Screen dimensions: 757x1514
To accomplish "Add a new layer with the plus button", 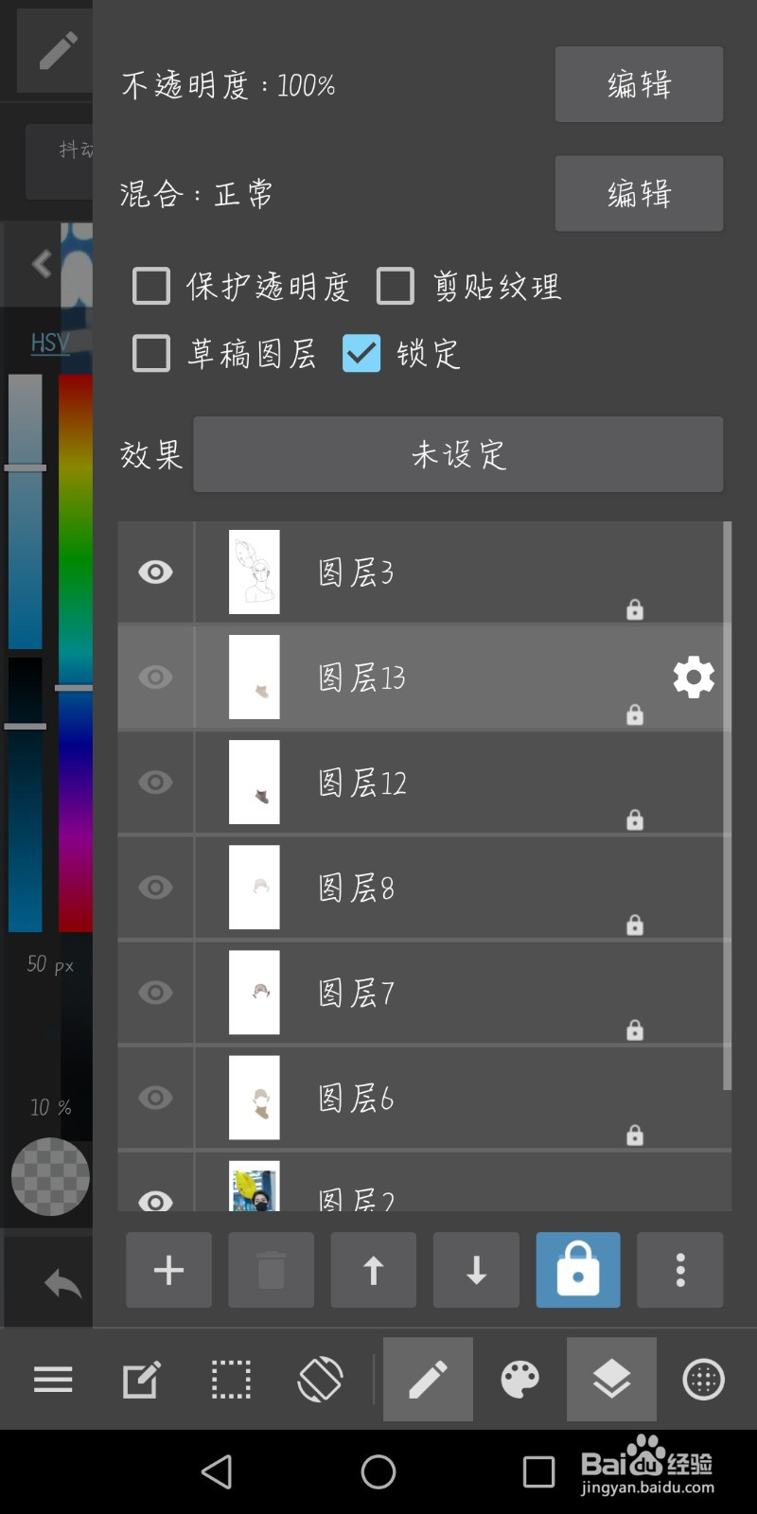I will [168, 1270].
